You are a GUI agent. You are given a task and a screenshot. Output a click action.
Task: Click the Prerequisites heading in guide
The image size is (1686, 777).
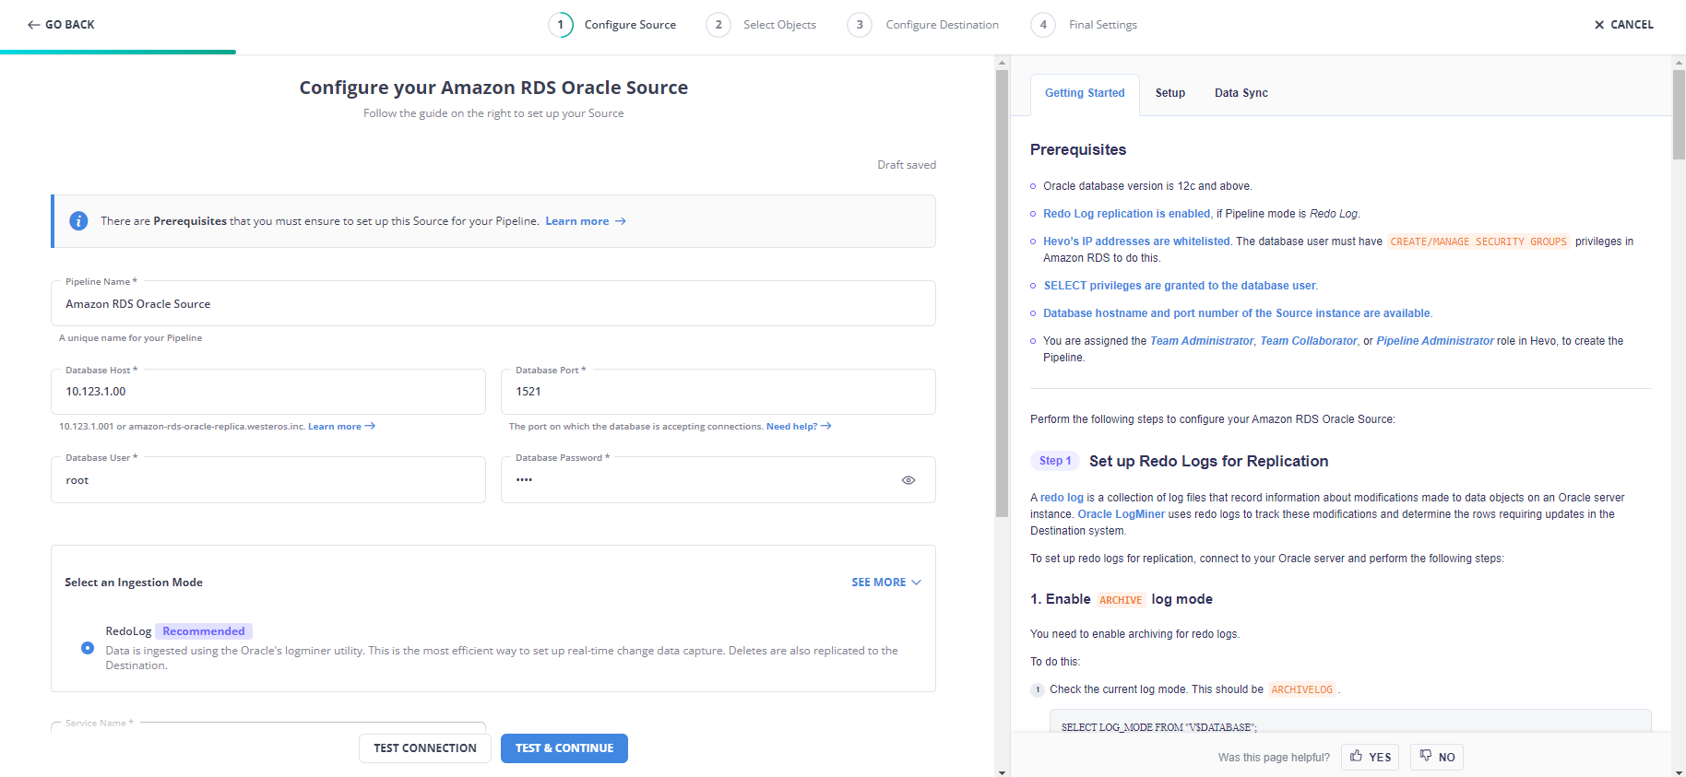point(1078,149)
